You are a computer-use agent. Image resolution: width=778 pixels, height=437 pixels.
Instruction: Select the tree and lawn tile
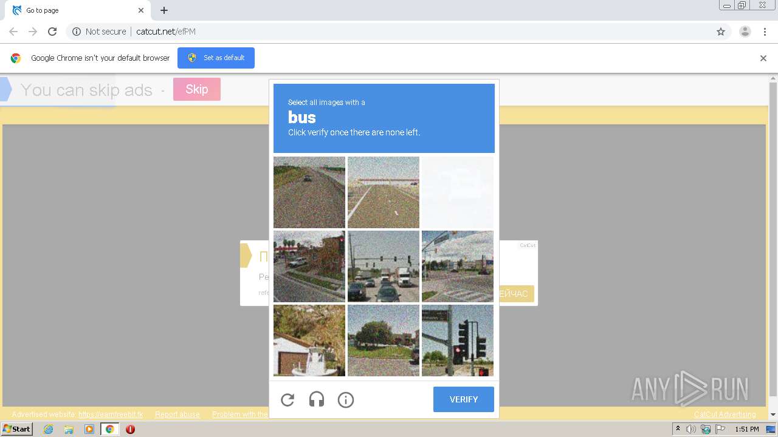coord(384,340)
